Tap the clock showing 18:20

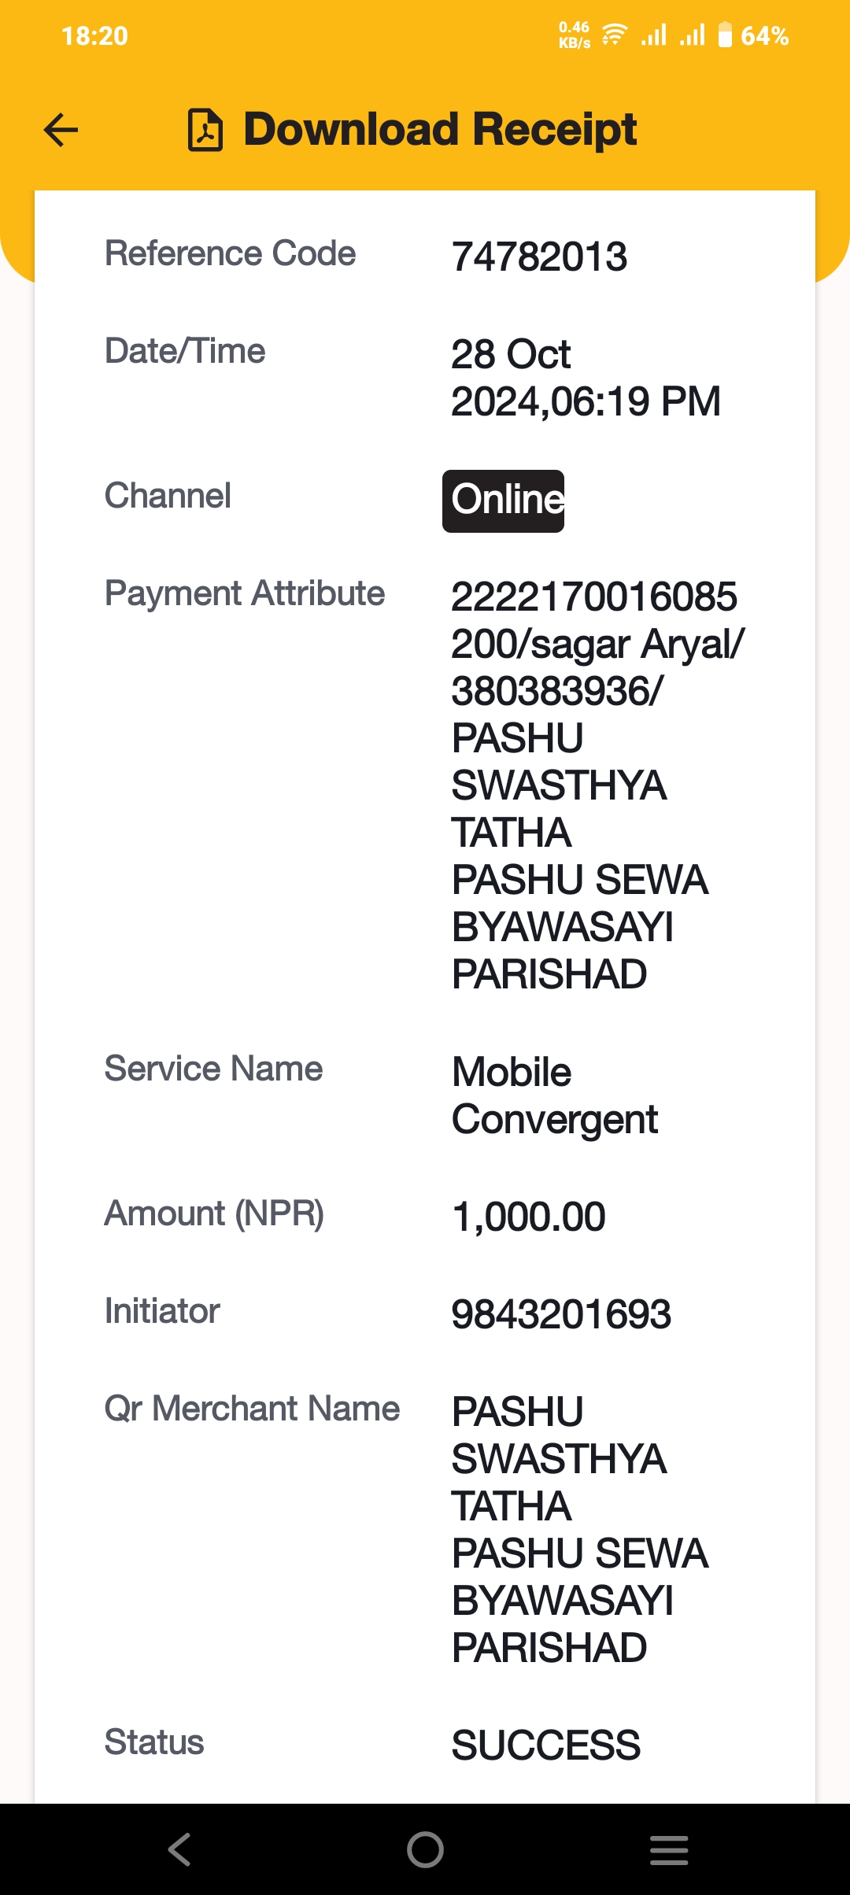click(x=94, y=36)
